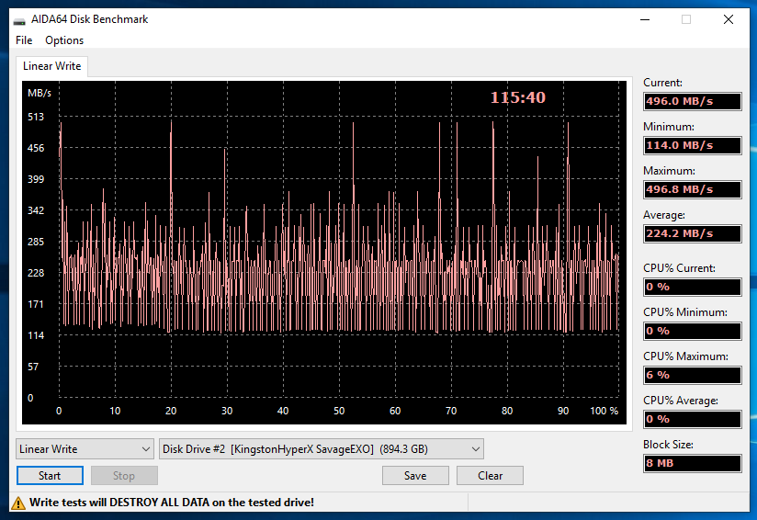Click the Stop button
This screenshot has height=520, width=757.
coord(124,476)
